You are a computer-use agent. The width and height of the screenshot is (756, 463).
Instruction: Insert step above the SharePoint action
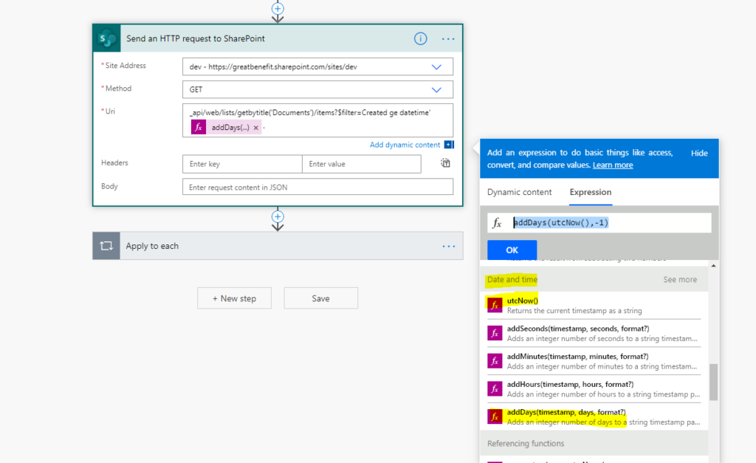click(278, 9)
